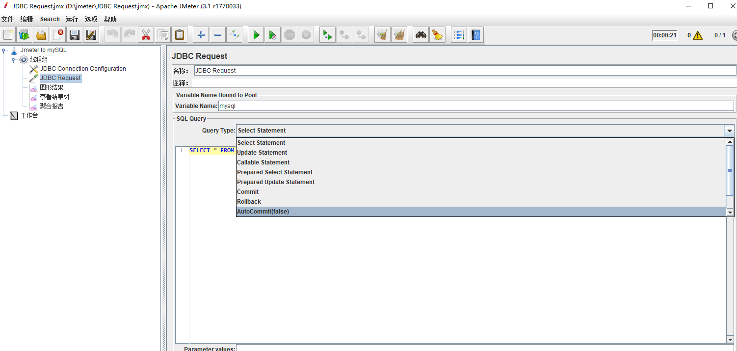Open the Help question mark icon
Screen dimensions: 737x351
475,35
